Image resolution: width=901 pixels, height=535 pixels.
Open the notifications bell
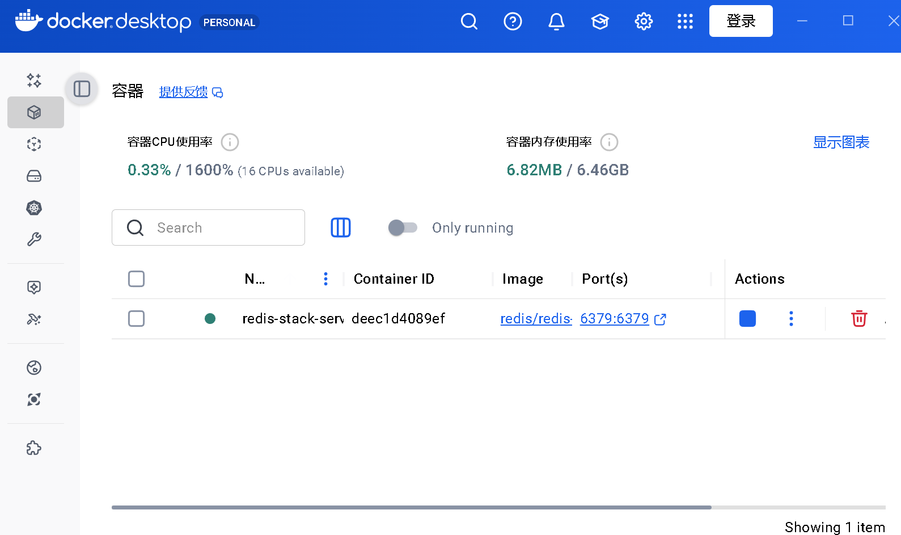tap(556, 22)
